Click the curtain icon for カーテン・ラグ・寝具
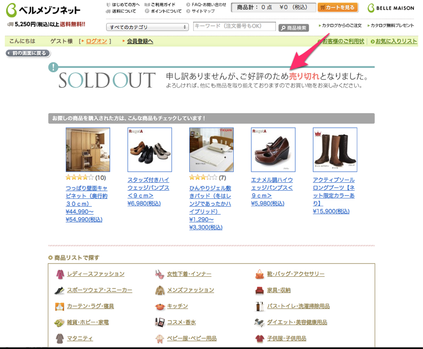This screenshot has width=423, height=349. point(59,306)
